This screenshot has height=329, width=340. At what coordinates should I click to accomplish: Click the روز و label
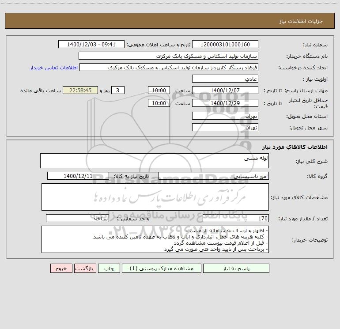(105, 91)
